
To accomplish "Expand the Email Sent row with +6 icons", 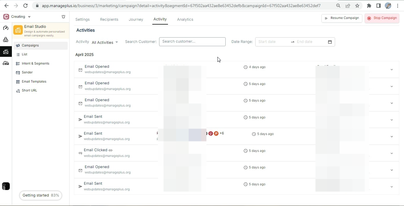I will point(392,136).
